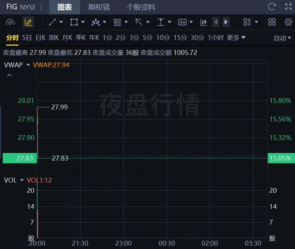
Task: Collapse the chart pane with the up chevron
Action: (x=9, y=75)
